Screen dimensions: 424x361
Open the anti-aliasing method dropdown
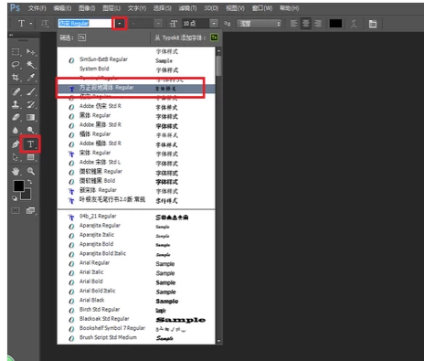click(x=259, y=24)
